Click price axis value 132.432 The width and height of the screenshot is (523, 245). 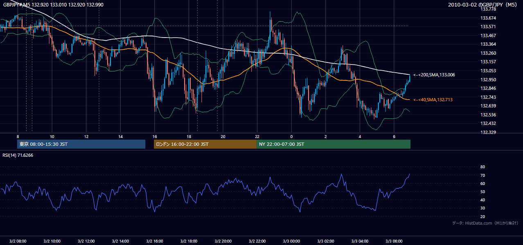click(x=487, y=123)
